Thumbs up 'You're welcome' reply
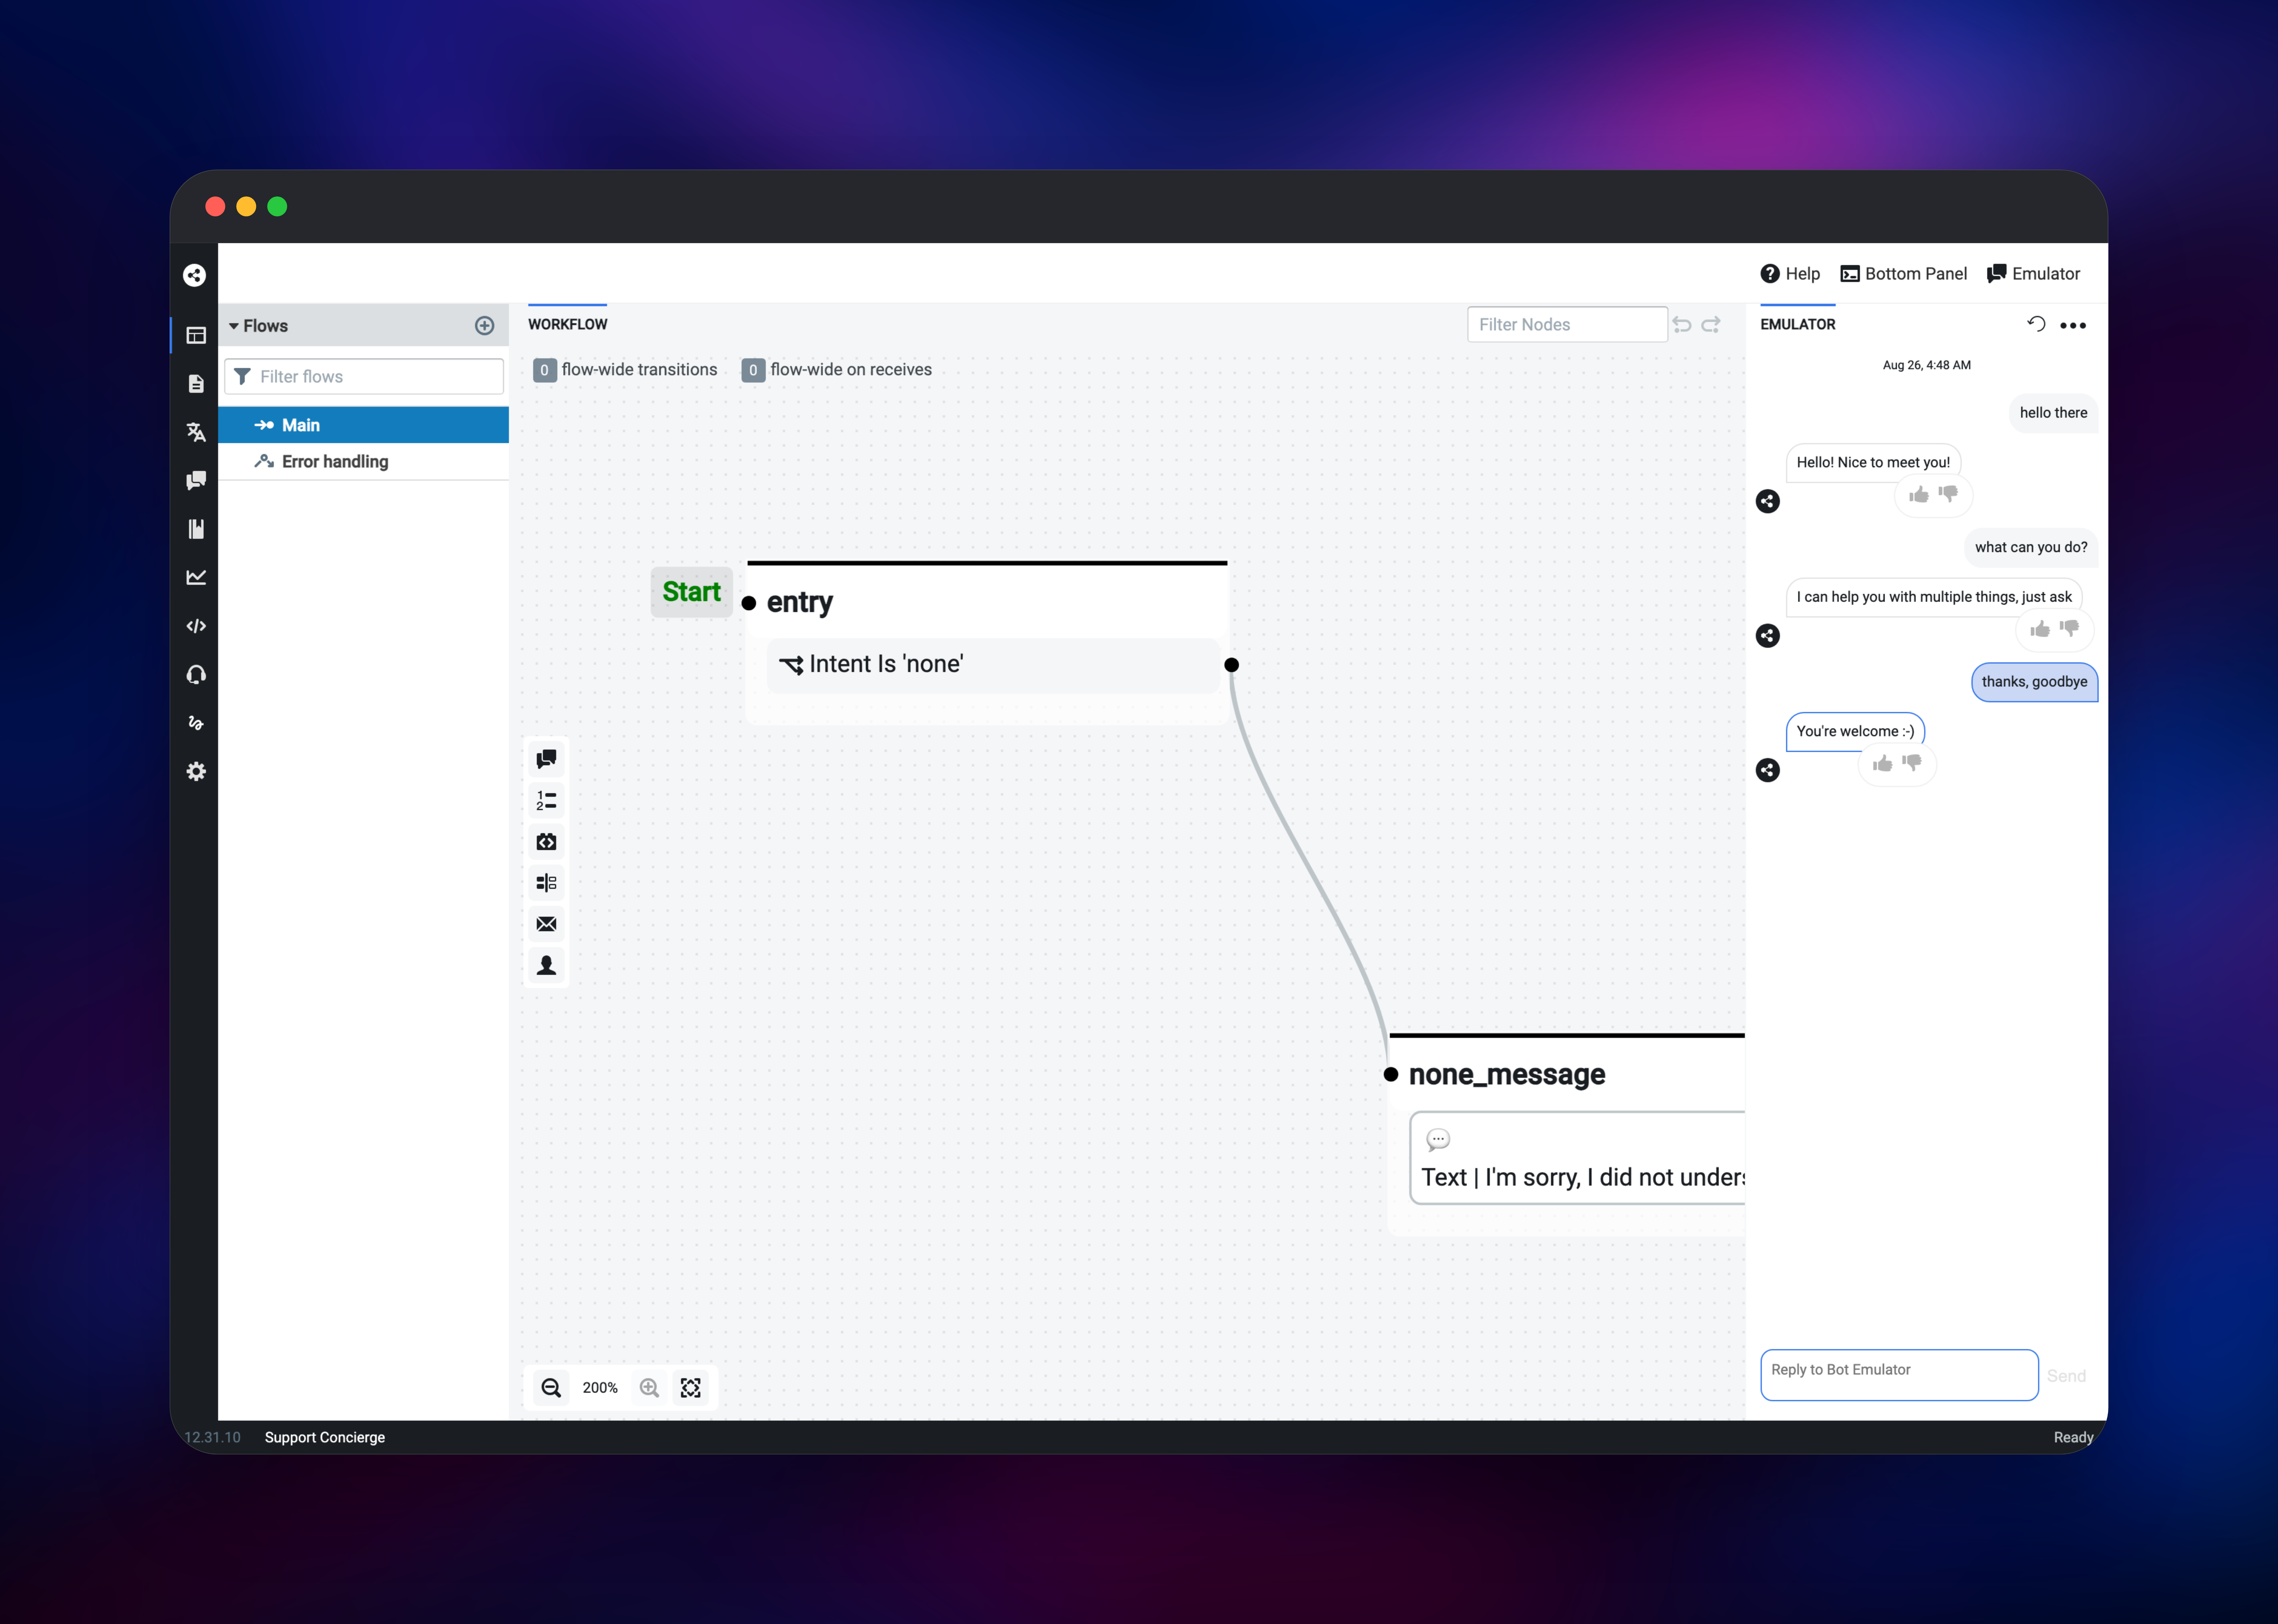2278x1624 pixels. pyautogui.click(x=1883, y=764)
